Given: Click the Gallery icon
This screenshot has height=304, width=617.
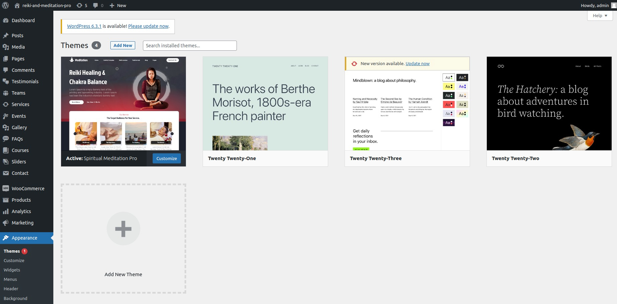Looking at the screenshot, I should pos(6,128).
